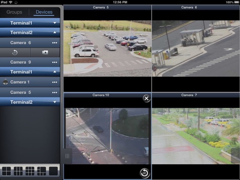
Task: Tap the Camera 7 garden walkway video feed
Action: [x=196, y=136]
